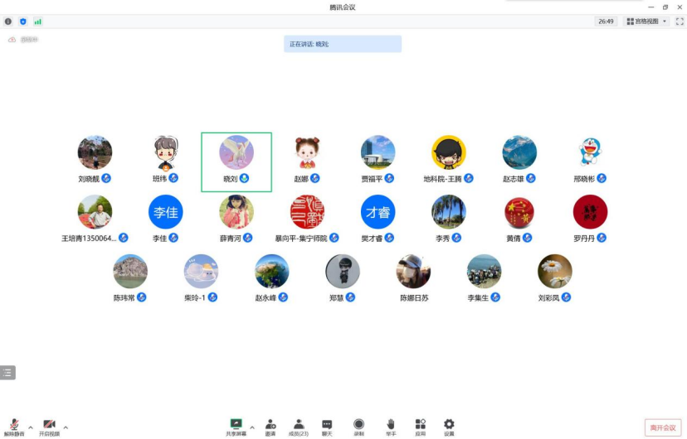Screen dimensions: 687x439
Task: Click the green network signal bars icon
Action: (x=37, y=22)
